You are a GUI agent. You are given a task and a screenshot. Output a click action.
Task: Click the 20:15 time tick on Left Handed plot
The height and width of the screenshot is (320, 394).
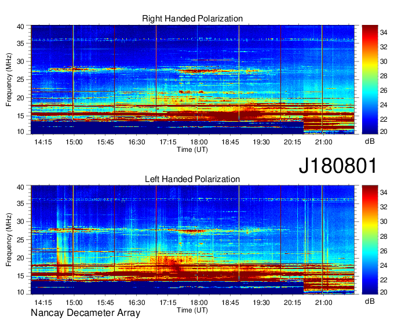coord(293,303)
